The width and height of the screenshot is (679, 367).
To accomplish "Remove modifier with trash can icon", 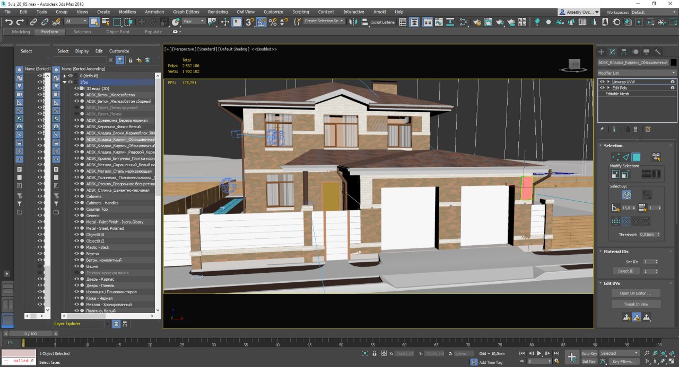I will (x=636, y=129).
